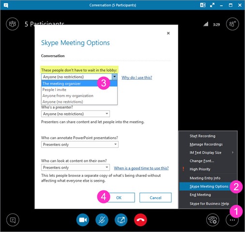Click the invite more people icon
The width and height of the screenshot is (245, 232).
pyautogui.click(x=232, y=24)
